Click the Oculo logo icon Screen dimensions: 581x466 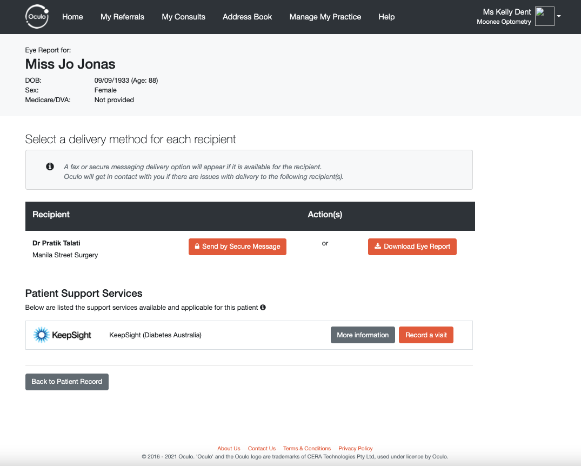point(37,17)
